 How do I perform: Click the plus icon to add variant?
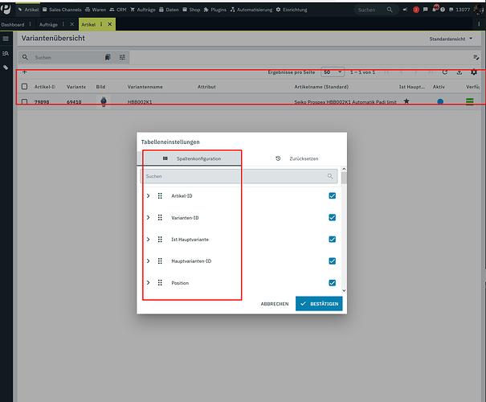pyautogui.click(x=24, y=72)
